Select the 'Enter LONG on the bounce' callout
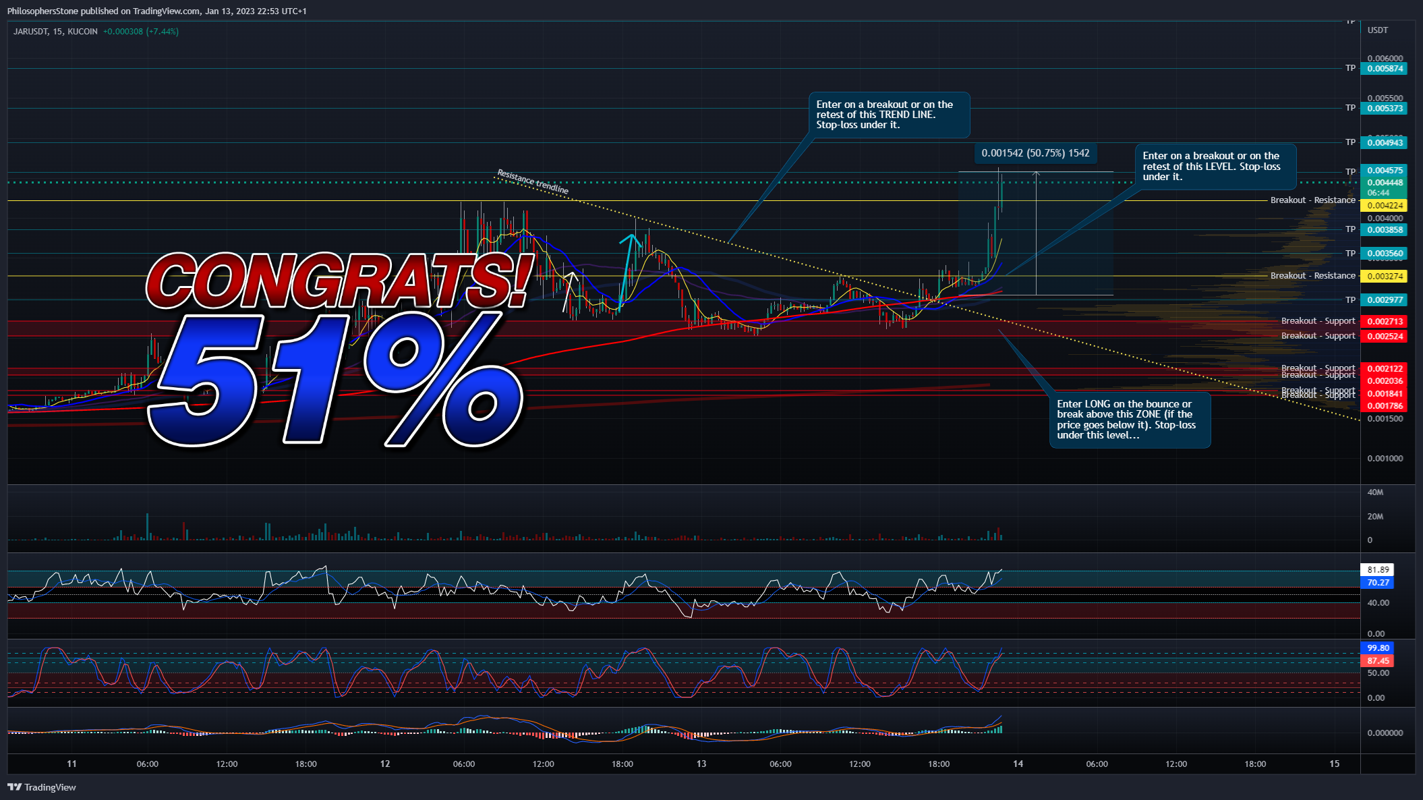 click(x=1130, y=420)
